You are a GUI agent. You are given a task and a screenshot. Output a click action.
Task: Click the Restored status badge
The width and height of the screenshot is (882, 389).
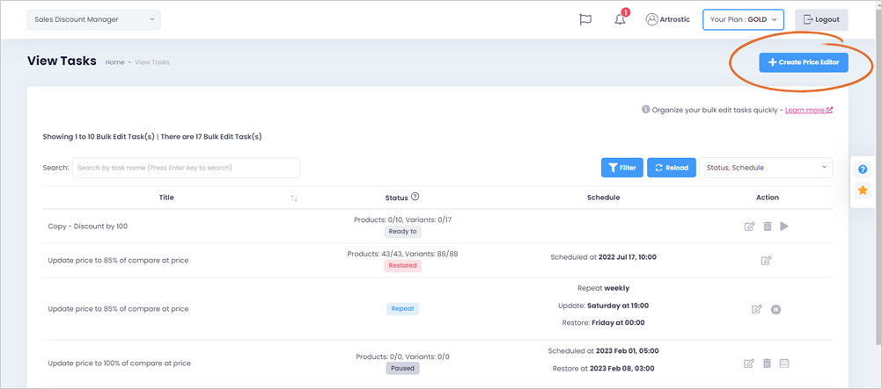click(x=403, y=265)
